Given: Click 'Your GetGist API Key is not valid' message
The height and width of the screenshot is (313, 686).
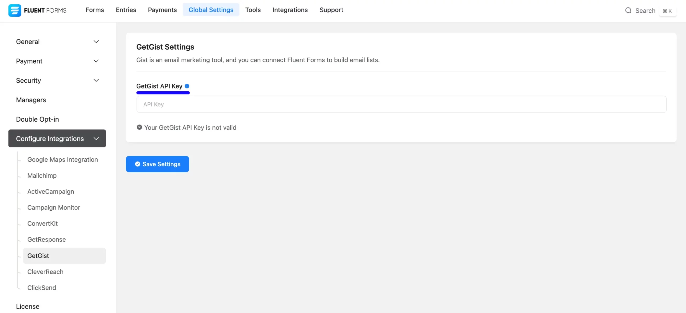Looking at the screenshot, I should point(190,128).
